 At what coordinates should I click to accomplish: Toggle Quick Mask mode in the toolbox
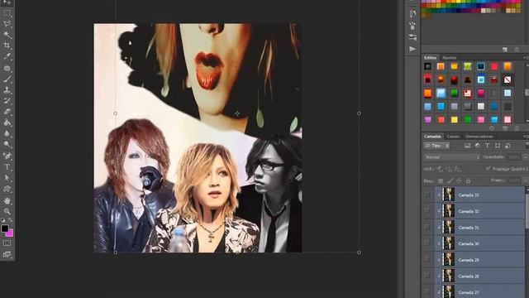(7, 243)
